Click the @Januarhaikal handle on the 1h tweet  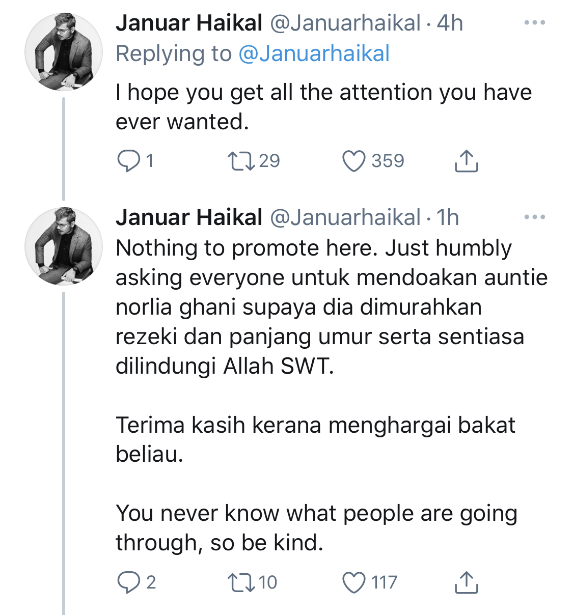pos(345,217)
